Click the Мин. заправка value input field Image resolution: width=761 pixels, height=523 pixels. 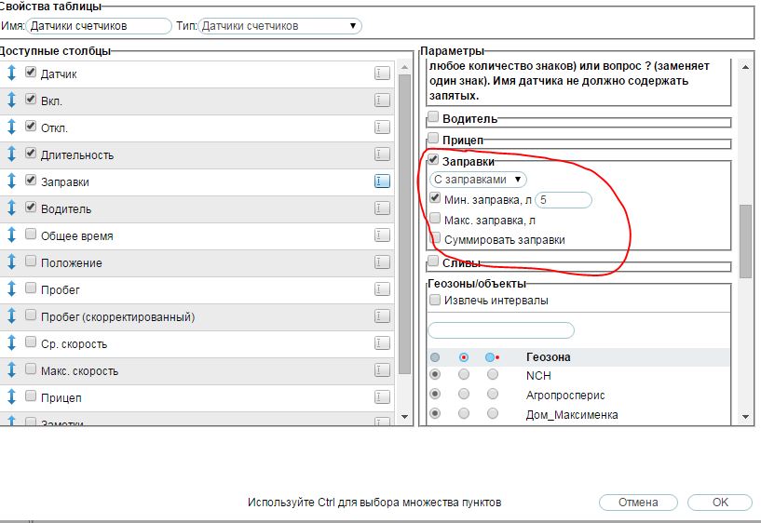[564, 200]
